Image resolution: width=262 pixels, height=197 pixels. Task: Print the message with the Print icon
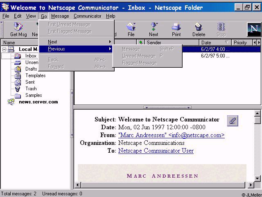(x=176, y=30)
